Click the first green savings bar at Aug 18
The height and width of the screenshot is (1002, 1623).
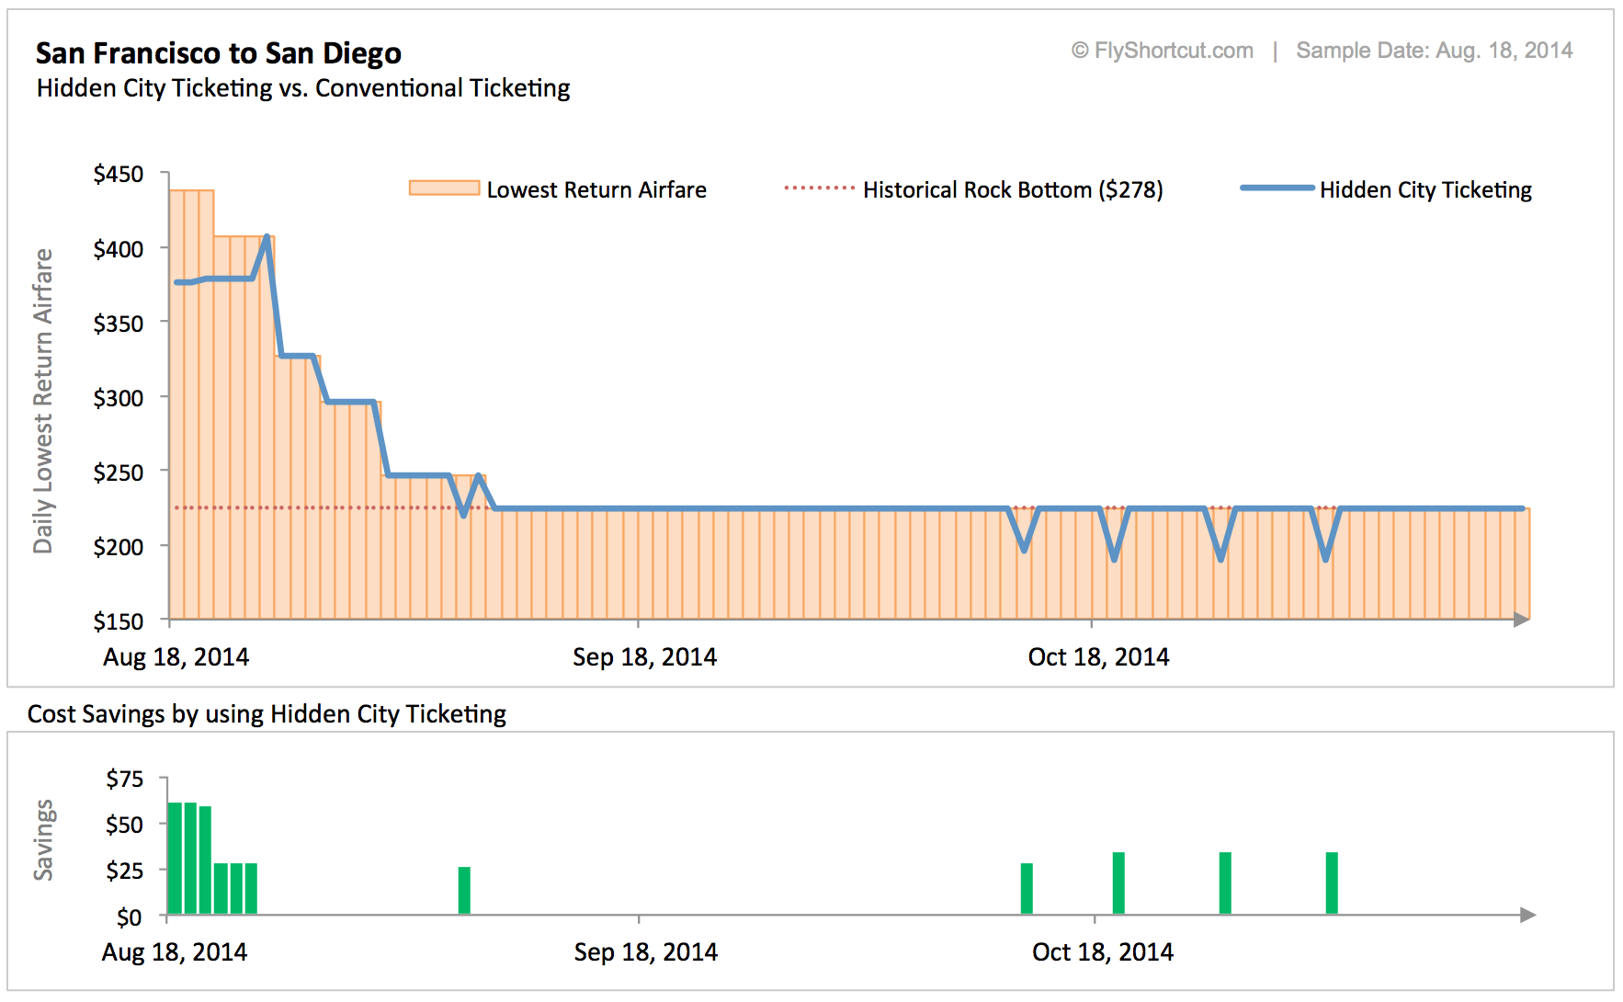175,859
